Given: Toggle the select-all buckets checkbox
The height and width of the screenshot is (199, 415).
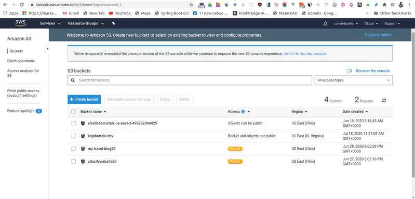Looking at the screenshot, I should point(74,111).
